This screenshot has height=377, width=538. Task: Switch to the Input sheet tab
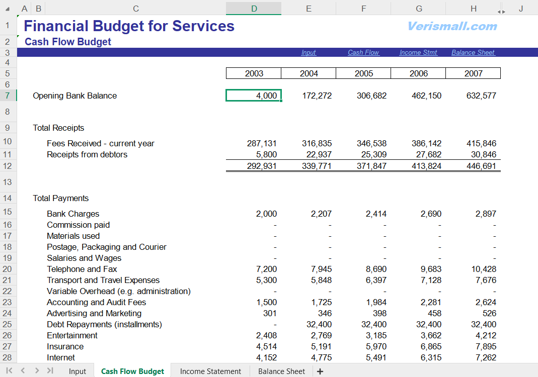(x=78, y=371)
